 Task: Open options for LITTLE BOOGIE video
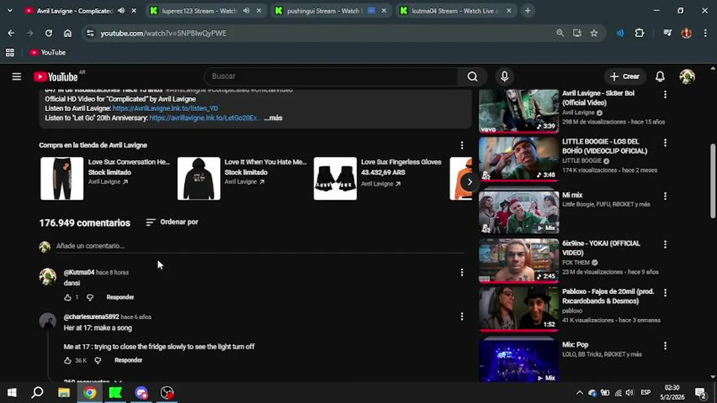pyautogui.click(x=665, y=143)
